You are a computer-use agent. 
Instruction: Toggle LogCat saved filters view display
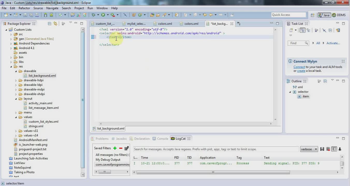334,149
